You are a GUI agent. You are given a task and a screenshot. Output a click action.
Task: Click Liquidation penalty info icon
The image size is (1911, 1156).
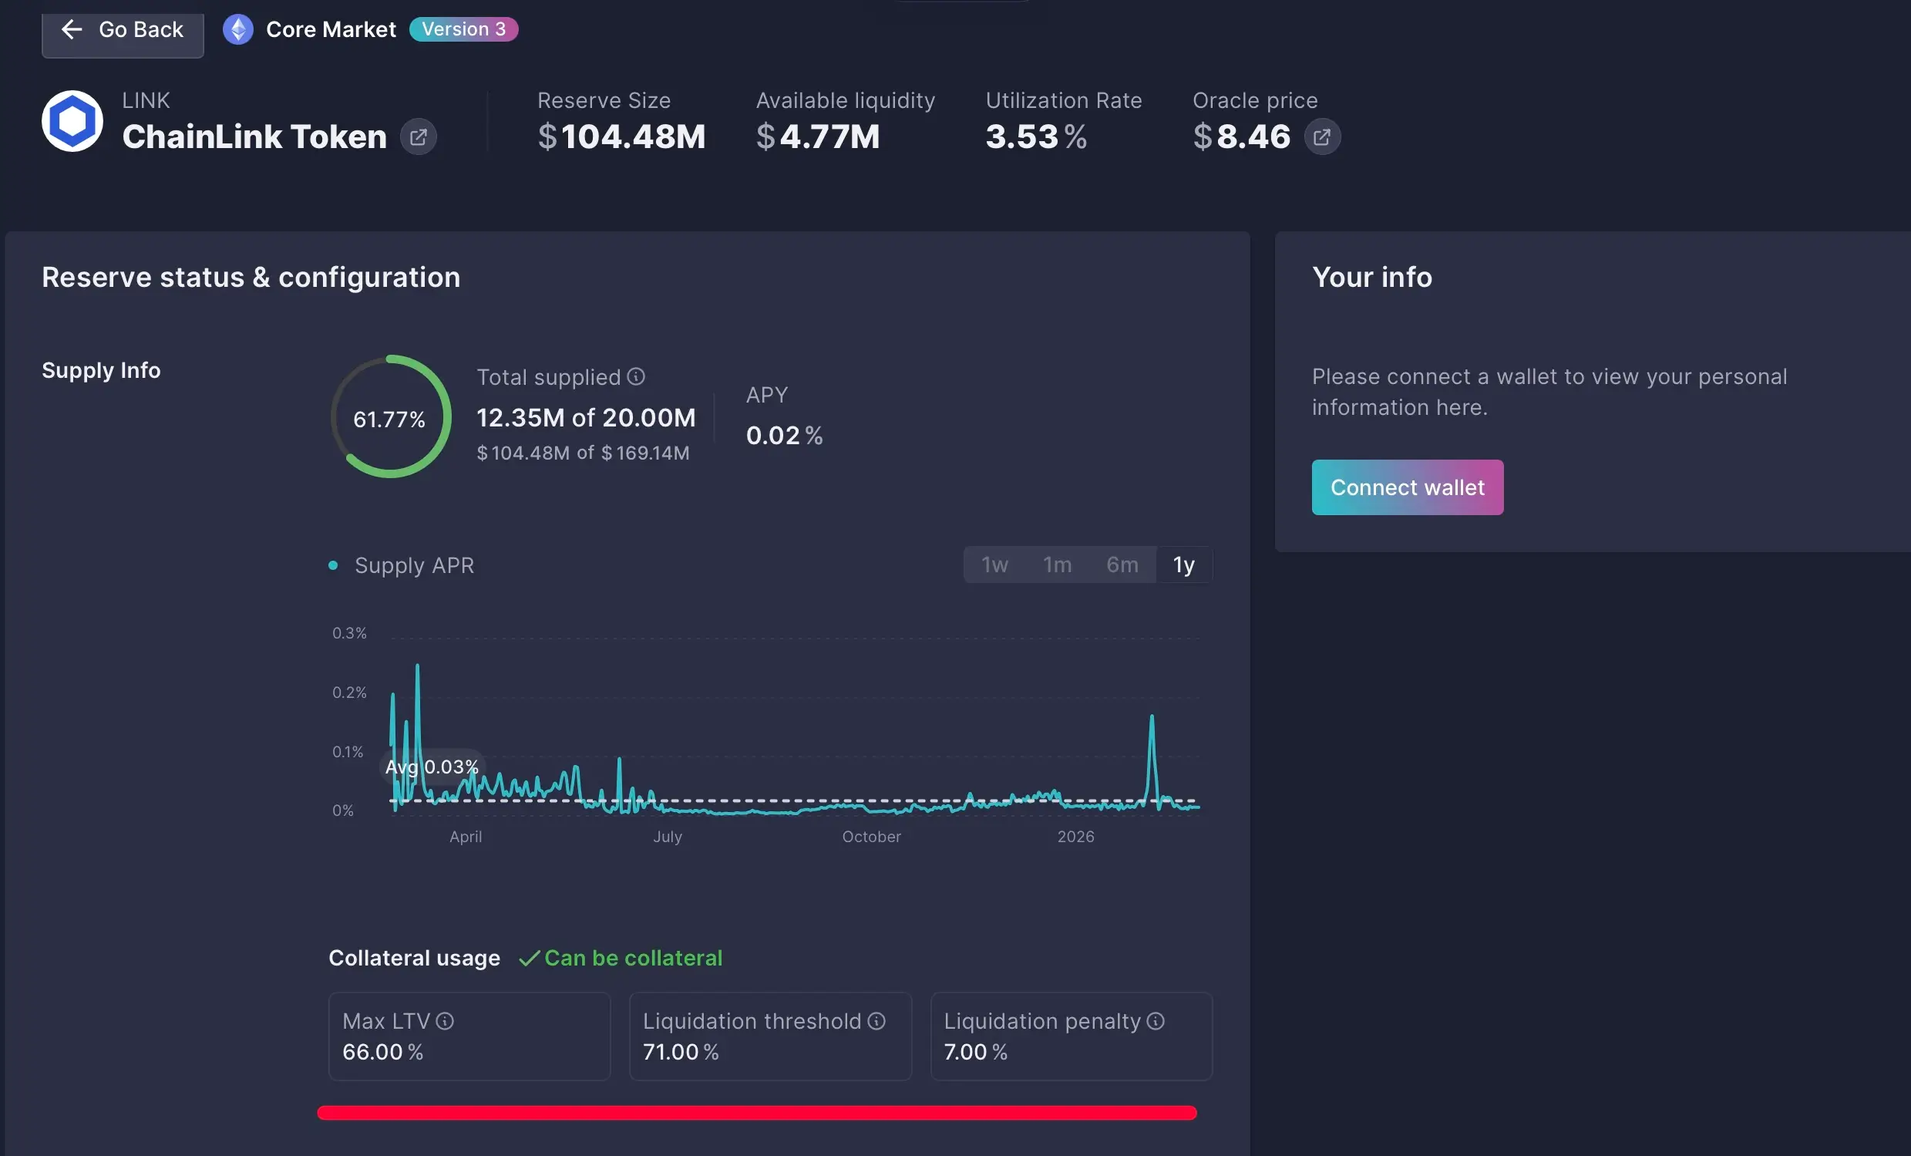1156,1021
